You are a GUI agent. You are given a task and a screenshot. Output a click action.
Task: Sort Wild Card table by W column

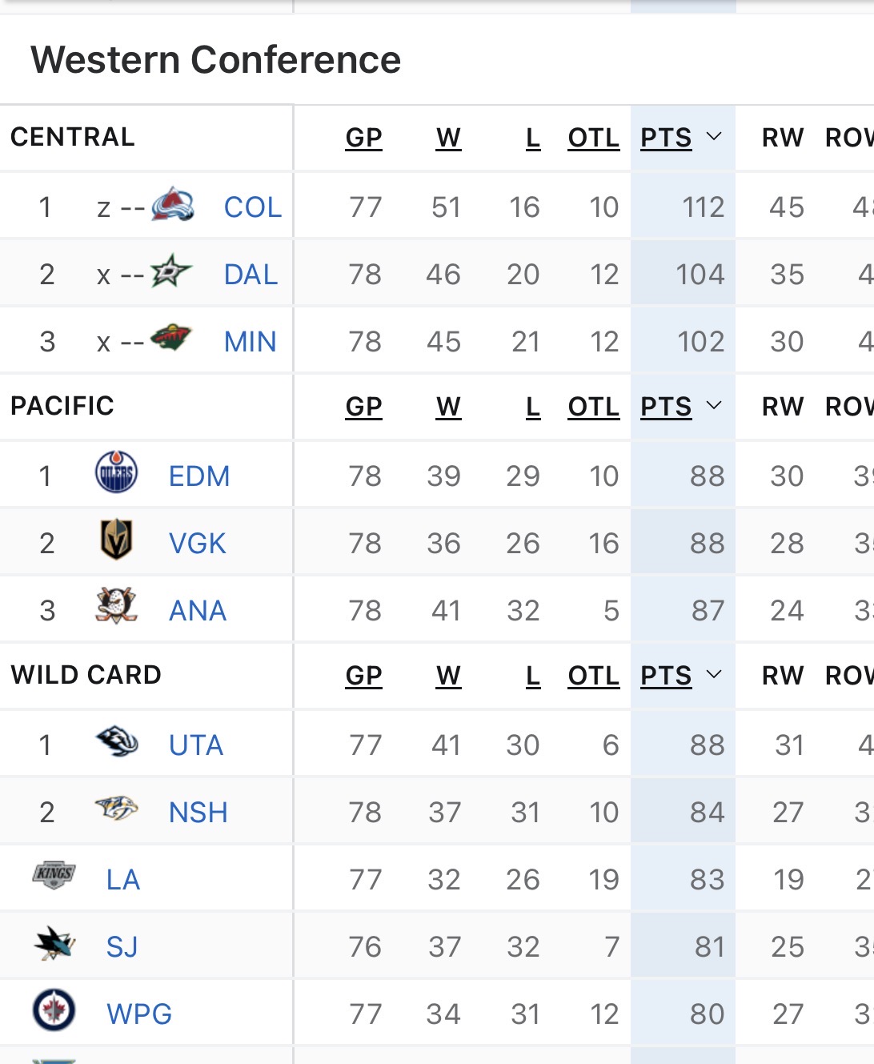[x=448, y=676]
